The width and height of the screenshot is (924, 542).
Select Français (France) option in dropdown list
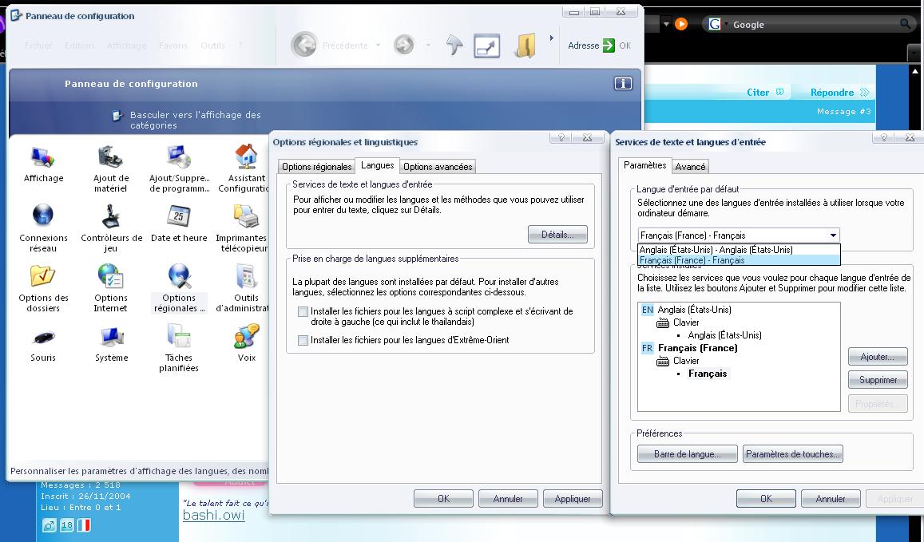[692, 260]
